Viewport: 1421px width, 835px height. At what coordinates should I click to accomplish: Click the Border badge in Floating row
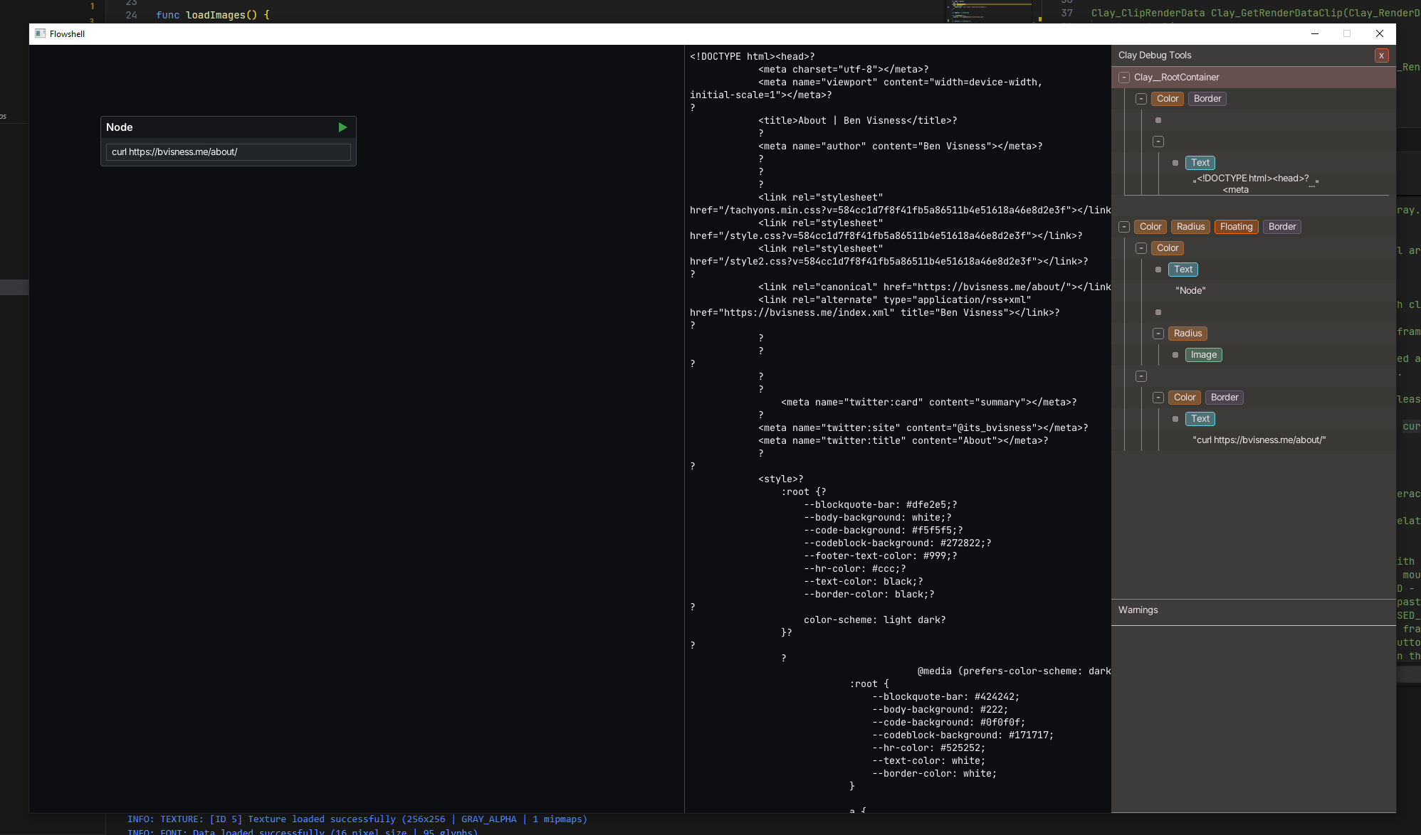pyautogui.click(x=1281, y=227)
